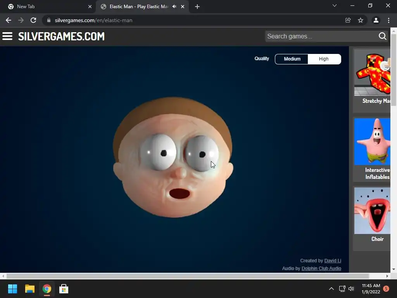Click the elastic face's open mouth
Screen dimensions: 397x298
click(180, 194)
